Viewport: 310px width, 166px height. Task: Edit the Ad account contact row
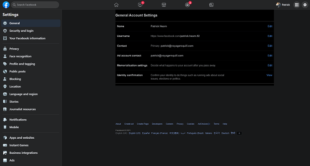270,55
